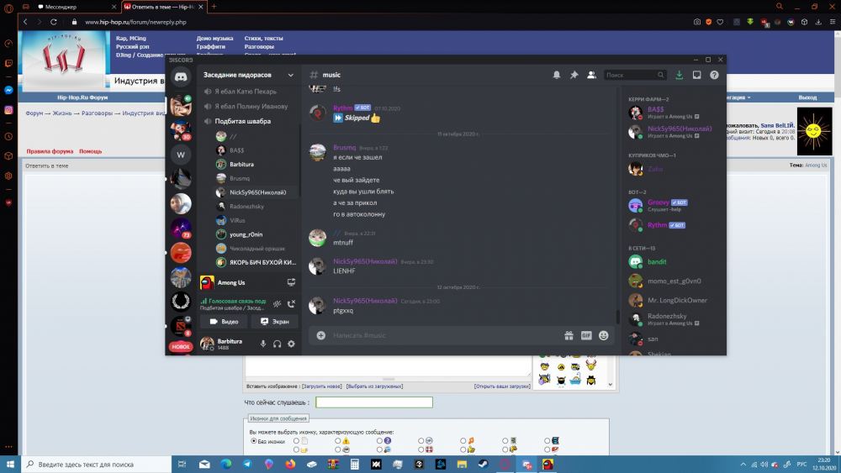
Task: Open the emoji picker in message bar
Action: click(x=603, y=335)
